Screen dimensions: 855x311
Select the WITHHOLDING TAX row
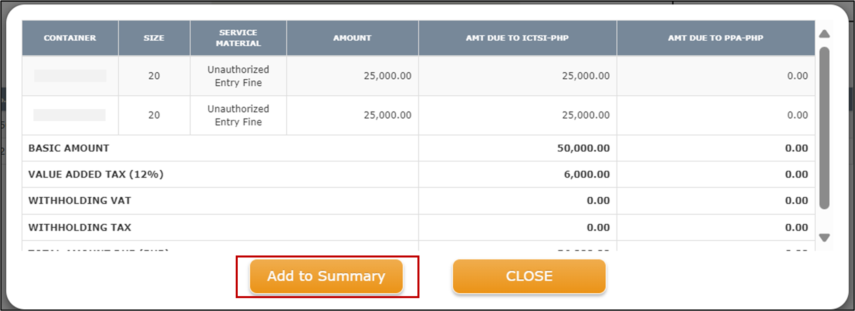tap(79, 227)
